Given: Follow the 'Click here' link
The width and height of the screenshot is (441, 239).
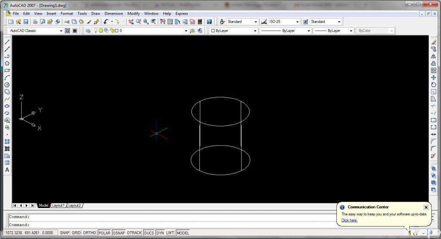Looking at the screenshot, I should (349, 220).
